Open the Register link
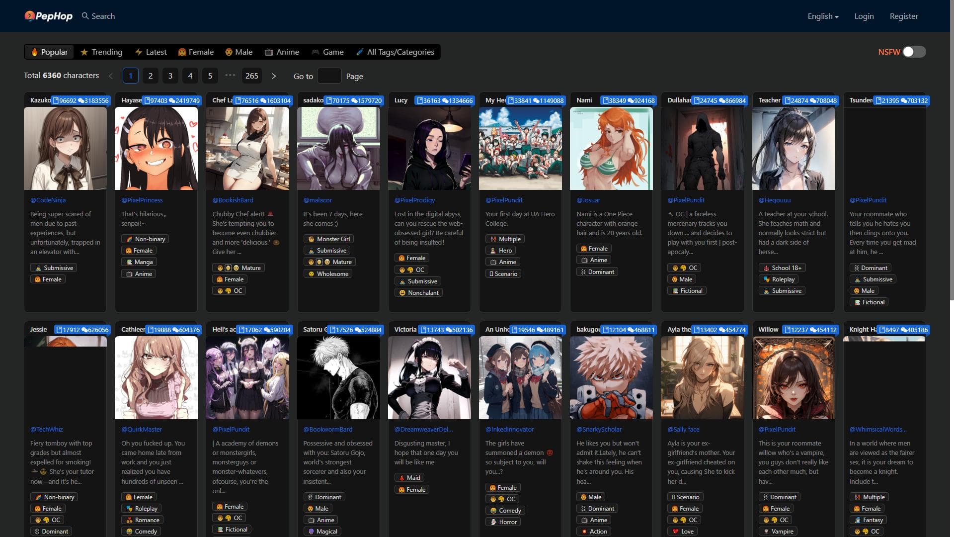Screen dimensions: 954x537 pyautogui.click(x=904, y=16)
